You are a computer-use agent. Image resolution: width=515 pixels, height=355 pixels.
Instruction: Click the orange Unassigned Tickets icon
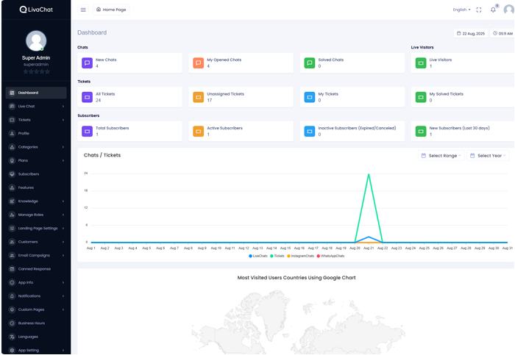click(x=198, y=97)
